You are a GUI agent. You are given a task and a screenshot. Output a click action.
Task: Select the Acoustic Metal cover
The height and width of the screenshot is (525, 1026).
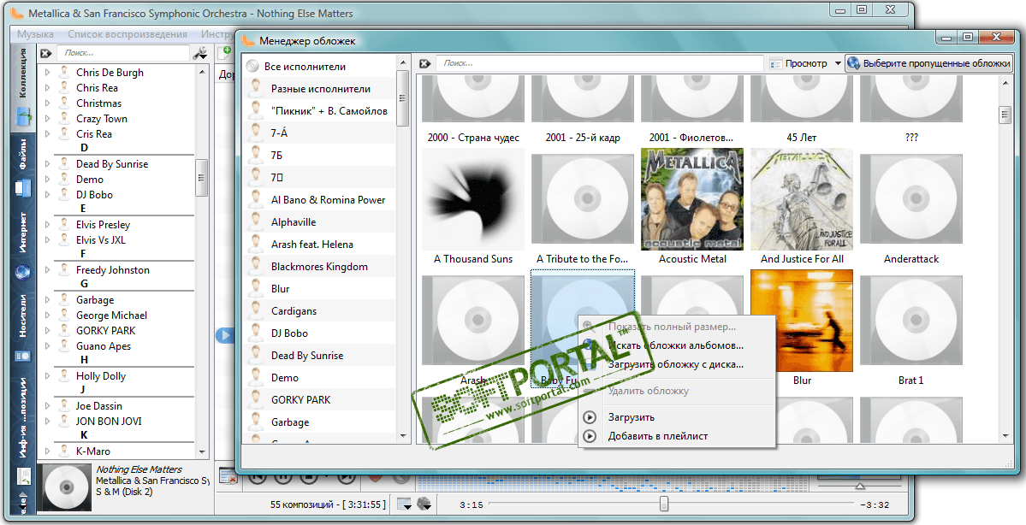692,200
